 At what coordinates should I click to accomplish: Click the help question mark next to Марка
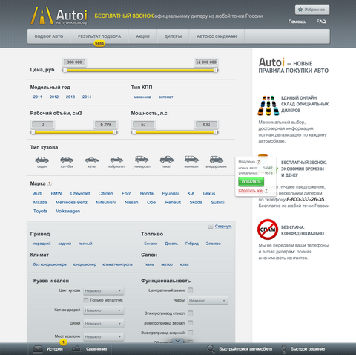click(49, 183)
